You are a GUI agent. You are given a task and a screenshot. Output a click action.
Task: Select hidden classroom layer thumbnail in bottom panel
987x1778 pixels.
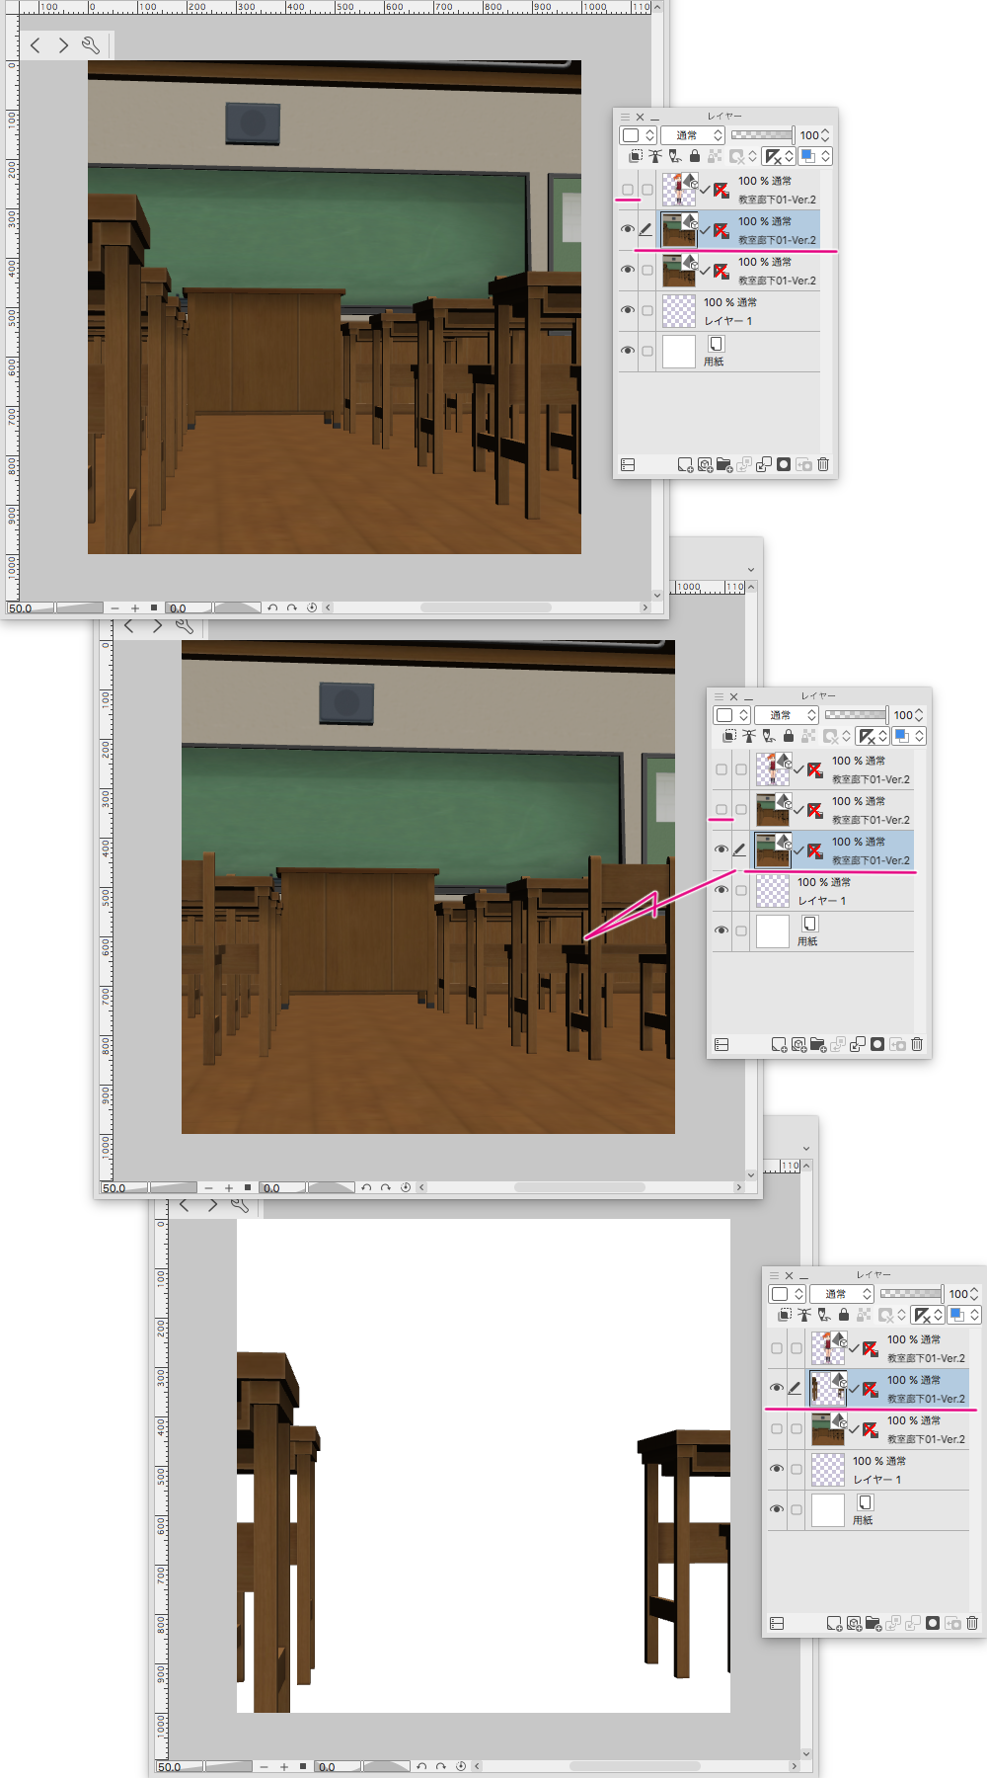(829, 1429)
